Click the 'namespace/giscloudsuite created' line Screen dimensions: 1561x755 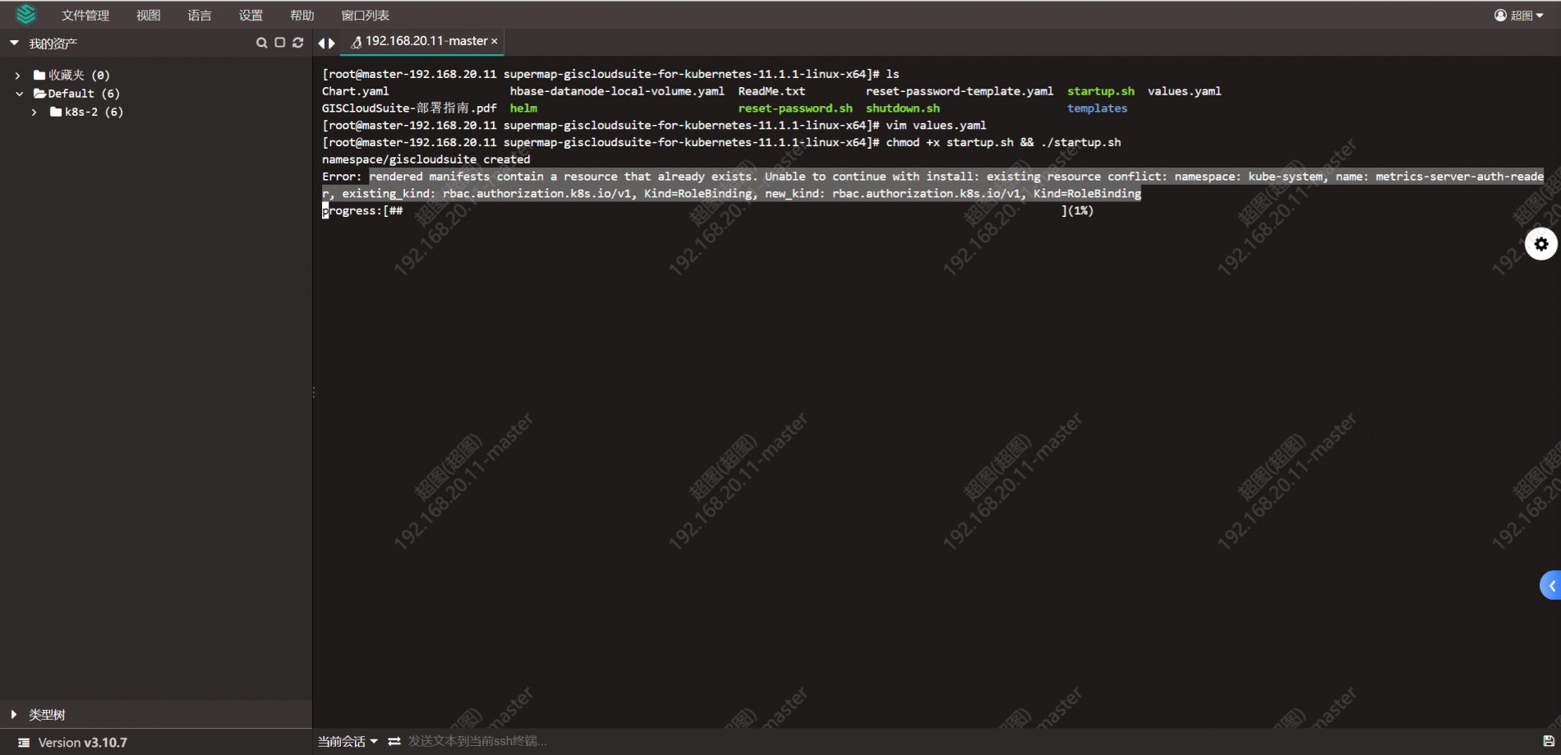coord(426,159)
